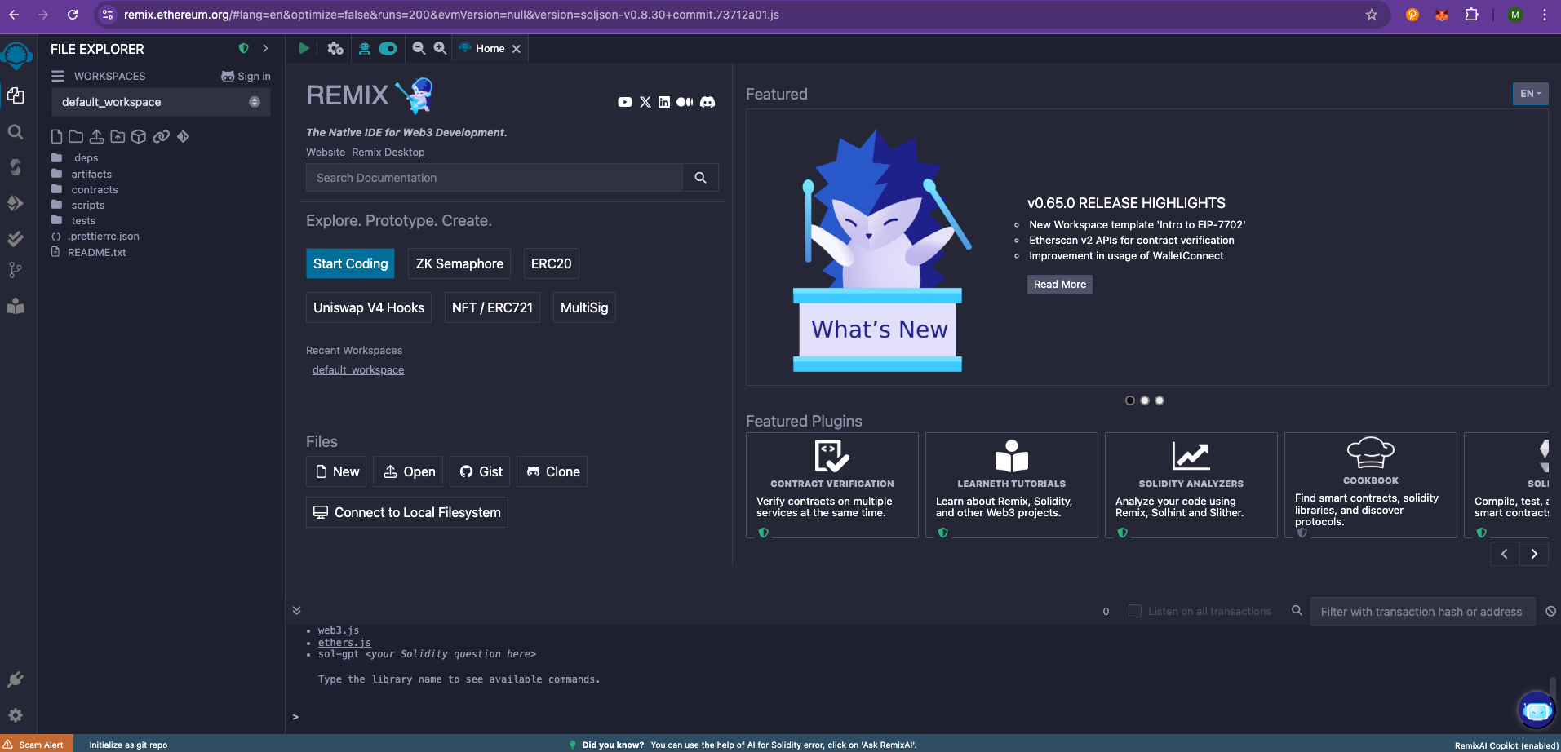Click the upload folder icon in File Explorer

118,136
